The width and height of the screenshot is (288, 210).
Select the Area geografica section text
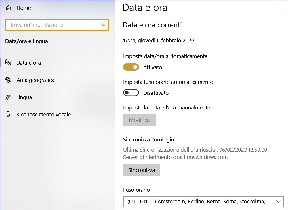tap(35, 80)
